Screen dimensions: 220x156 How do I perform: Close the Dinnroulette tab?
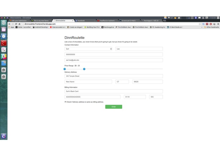73,21
